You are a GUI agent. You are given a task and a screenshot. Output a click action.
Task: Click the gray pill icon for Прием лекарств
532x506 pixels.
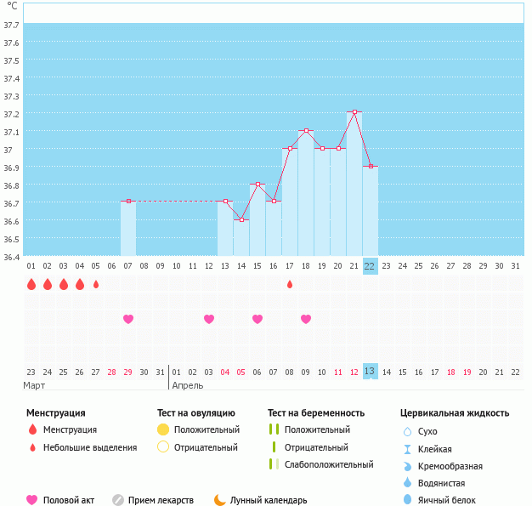[118, 500]
